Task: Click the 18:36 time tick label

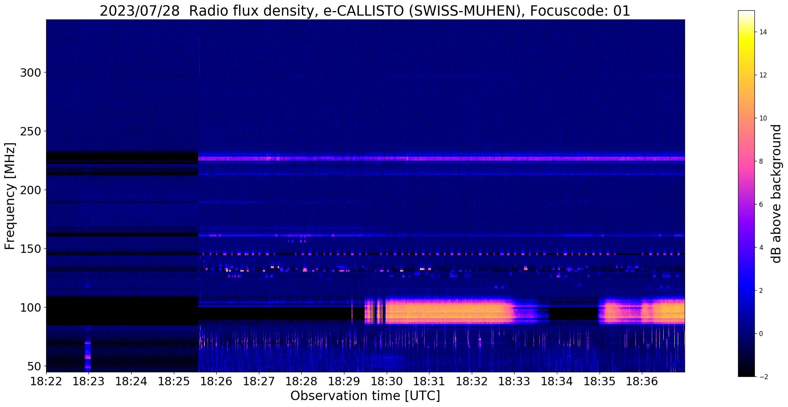Action: coord(642,381)
